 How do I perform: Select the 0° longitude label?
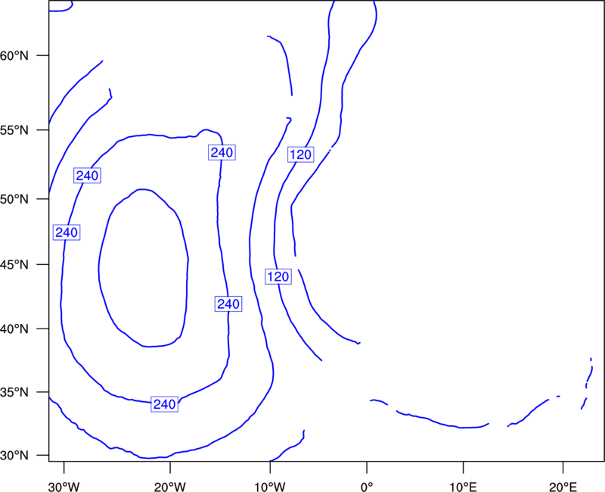coord(367,487)
